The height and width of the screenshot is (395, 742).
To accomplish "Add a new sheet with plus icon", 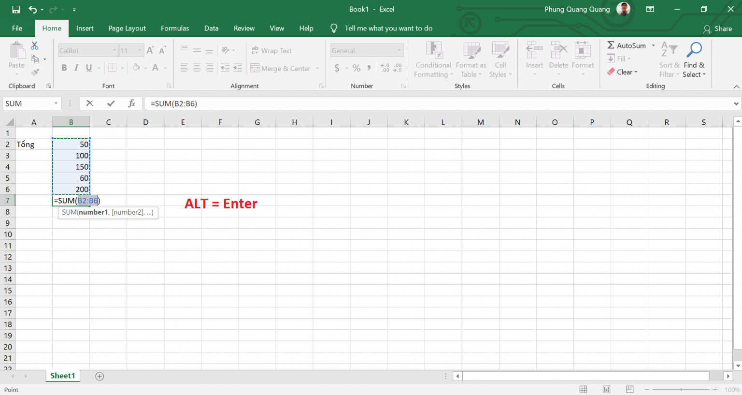I will (x=100, y=376).
